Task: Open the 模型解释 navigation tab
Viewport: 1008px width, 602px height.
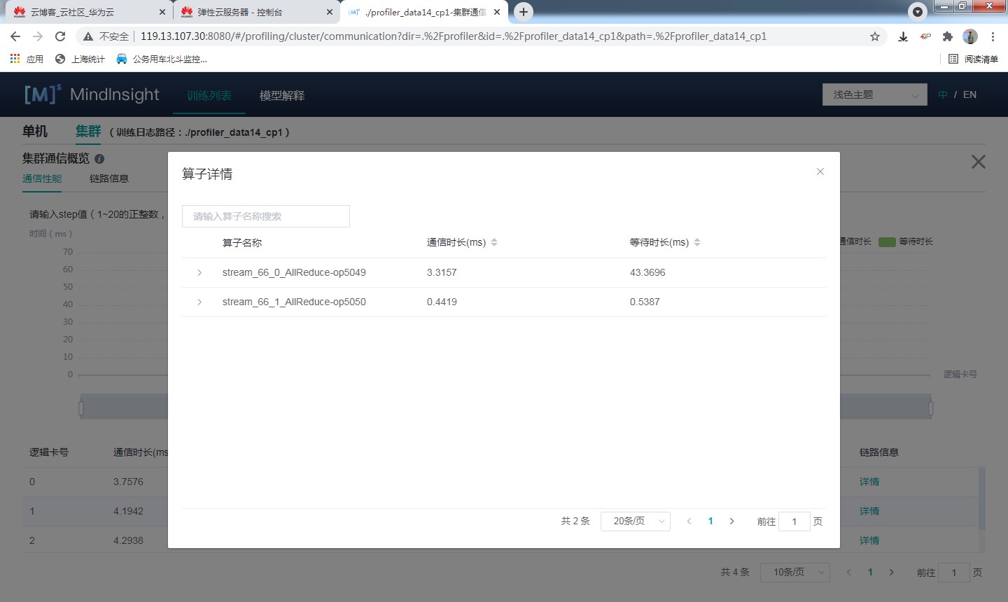Action: pyautogui.click(x=282, y=95)
